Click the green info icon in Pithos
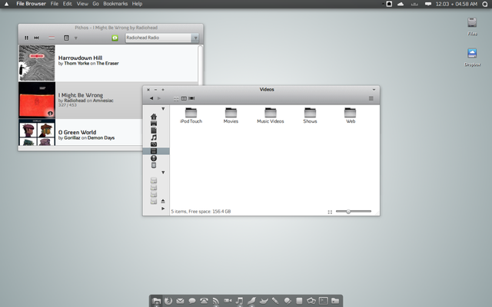 115,38
